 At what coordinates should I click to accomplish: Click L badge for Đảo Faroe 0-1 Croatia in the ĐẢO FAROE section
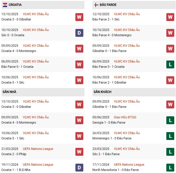[170, 64]
